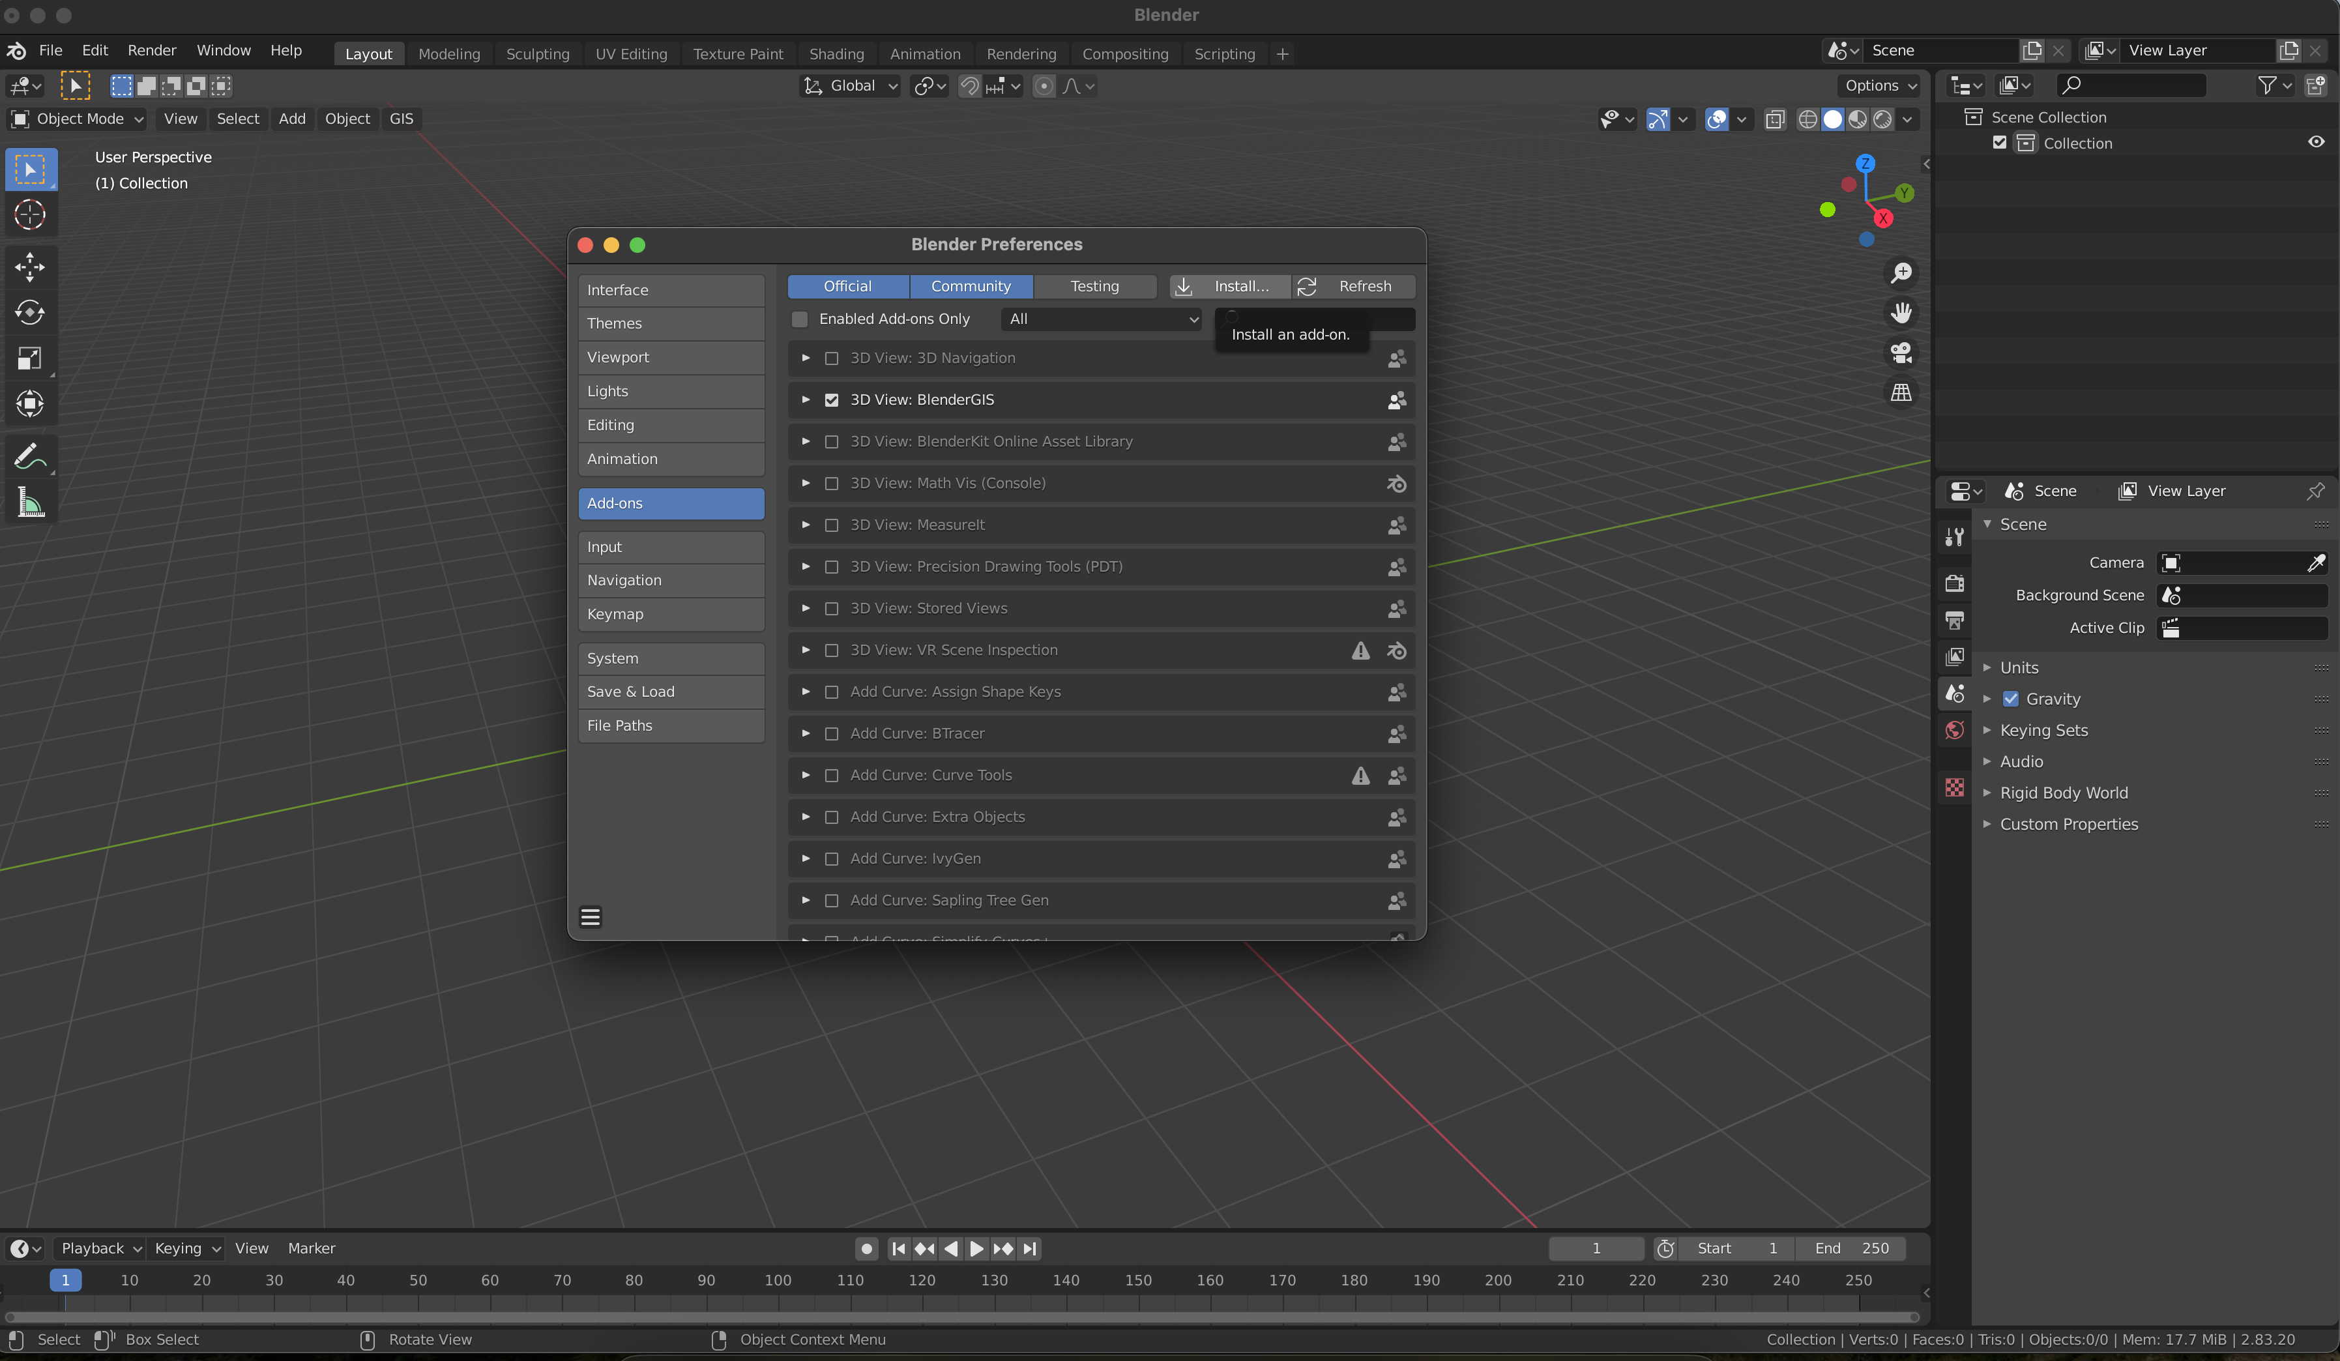The image size is (2340, 1361).
Task: Activate the Scale tool
Action: 30,359
